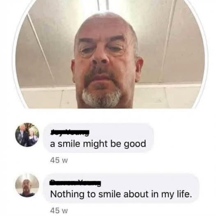216x216 pixels.
Task: Open the redacted author name above second comment
Action: (76, 183)
